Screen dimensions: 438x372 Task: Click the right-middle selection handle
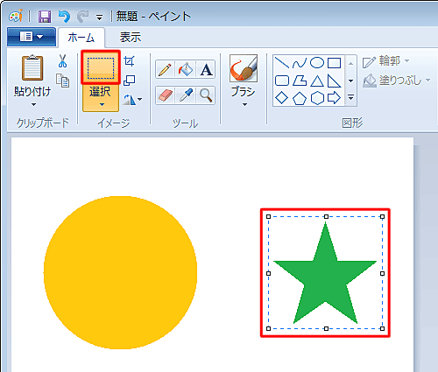(382, 273)
